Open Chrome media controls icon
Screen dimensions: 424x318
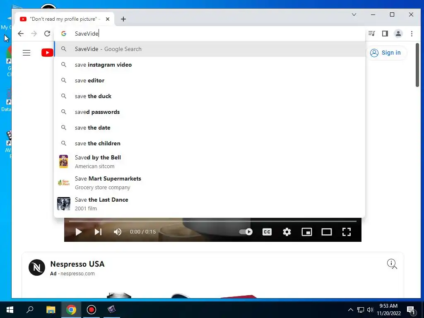pos(371,34)
